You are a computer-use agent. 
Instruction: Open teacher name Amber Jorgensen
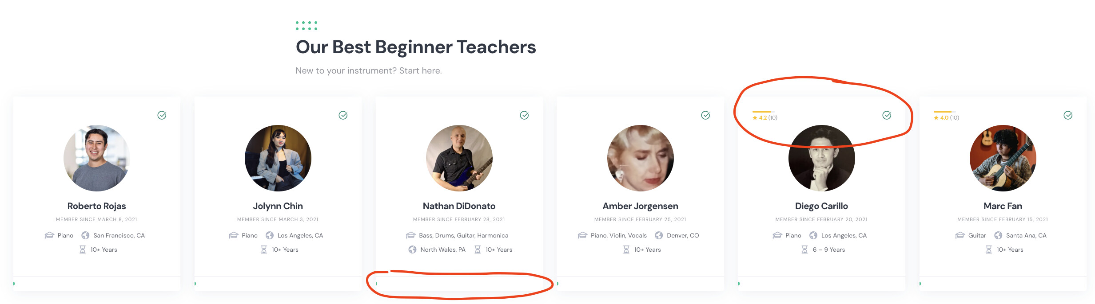click(x=640, y=206)
